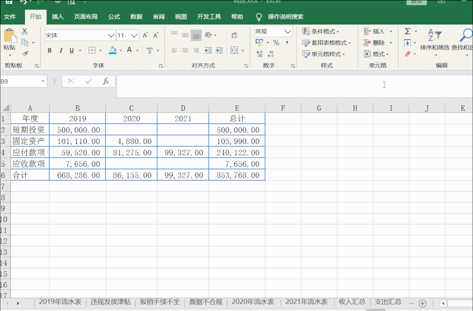Expand the alignment dialog launcher
The width and height of the screenshot is (473, 311).
pos(246,66)
